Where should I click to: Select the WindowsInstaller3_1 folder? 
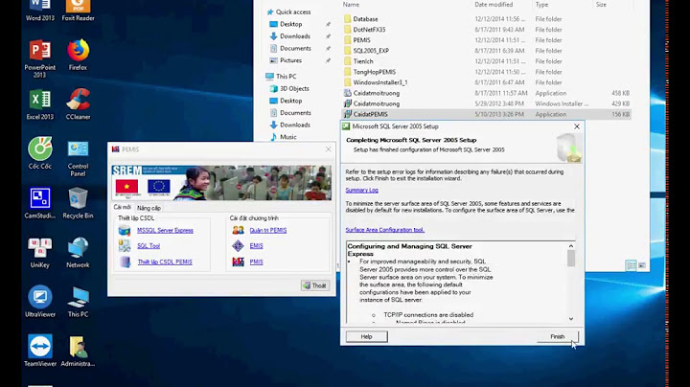pyautogui.click(x=486, y=82)
